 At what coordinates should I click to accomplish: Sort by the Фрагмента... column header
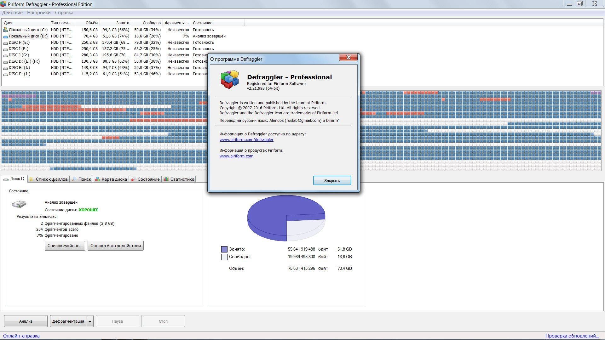[x=176, y=23]
